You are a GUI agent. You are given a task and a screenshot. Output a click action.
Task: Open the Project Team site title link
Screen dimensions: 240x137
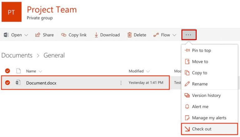click(x=52, y=10)
